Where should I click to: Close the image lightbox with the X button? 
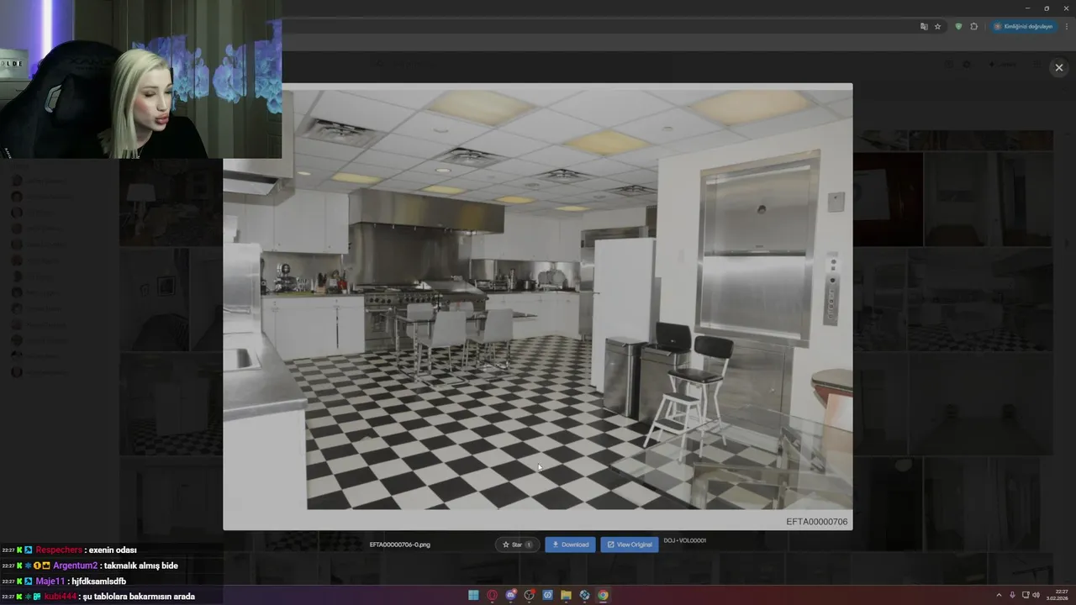tap(1058, 68)
